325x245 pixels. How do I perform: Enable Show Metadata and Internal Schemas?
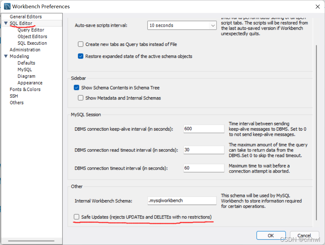tap(81, 98)
